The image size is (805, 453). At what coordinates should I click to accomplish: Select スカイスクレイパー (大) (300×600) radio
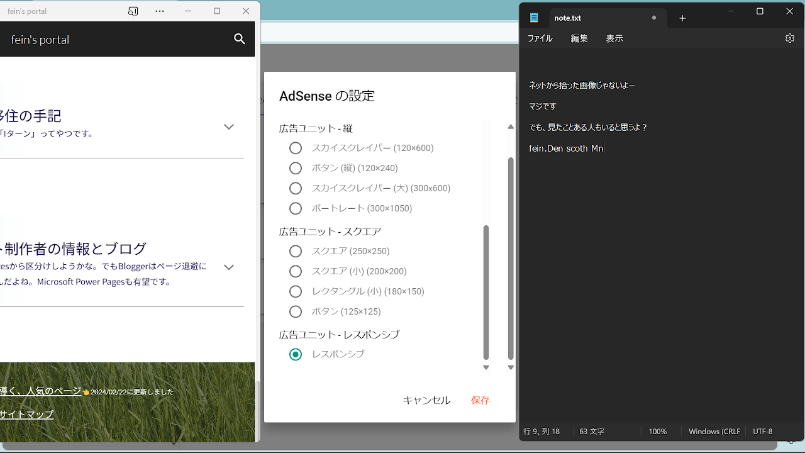296,188
